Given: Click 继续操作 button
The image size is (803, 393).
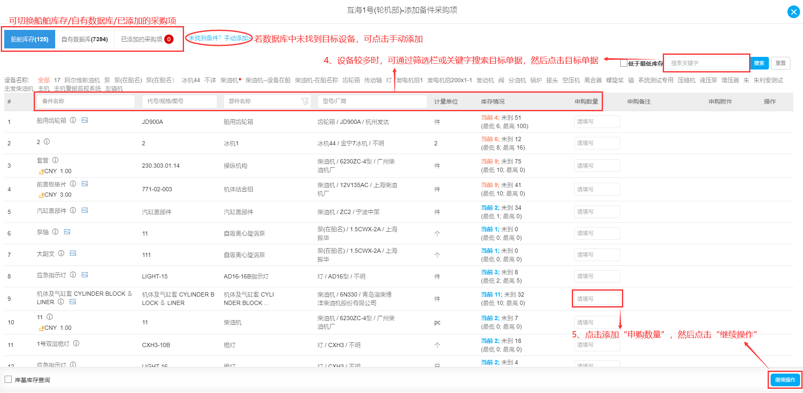Looking at the screenshot, I should 785,380.
